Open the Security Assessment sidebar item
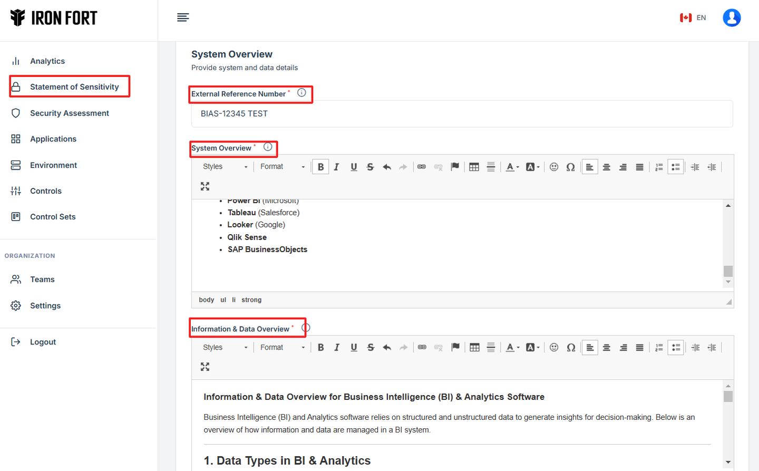 69,113
